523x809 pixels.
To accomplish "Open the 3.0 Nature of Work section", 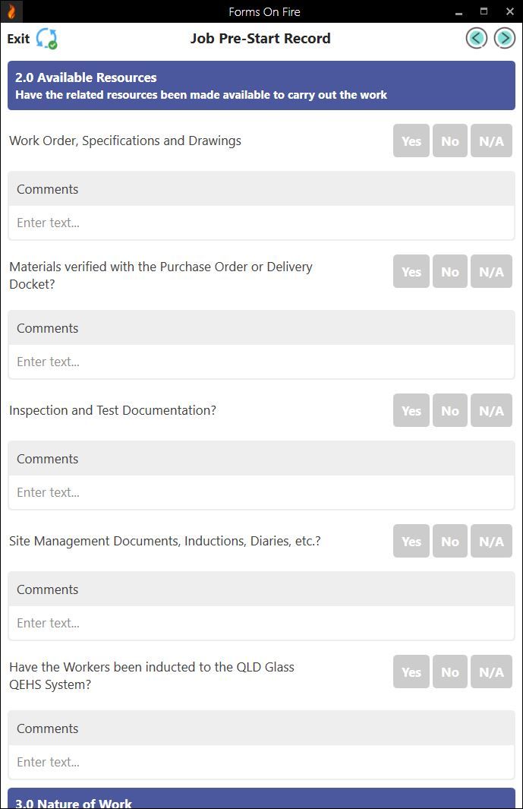I will click(261, 802).
